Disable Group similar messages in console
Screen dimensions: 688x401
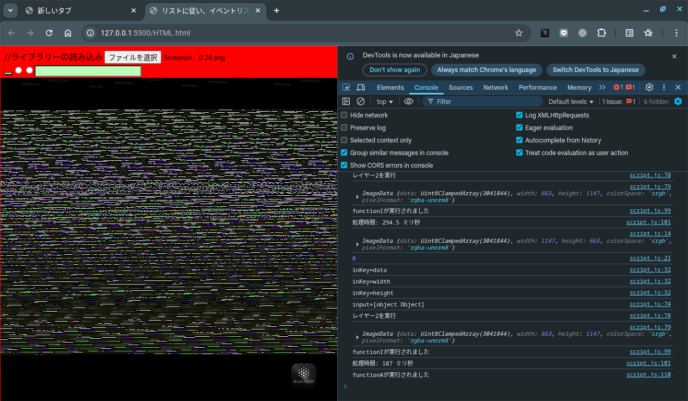(344, 152)
